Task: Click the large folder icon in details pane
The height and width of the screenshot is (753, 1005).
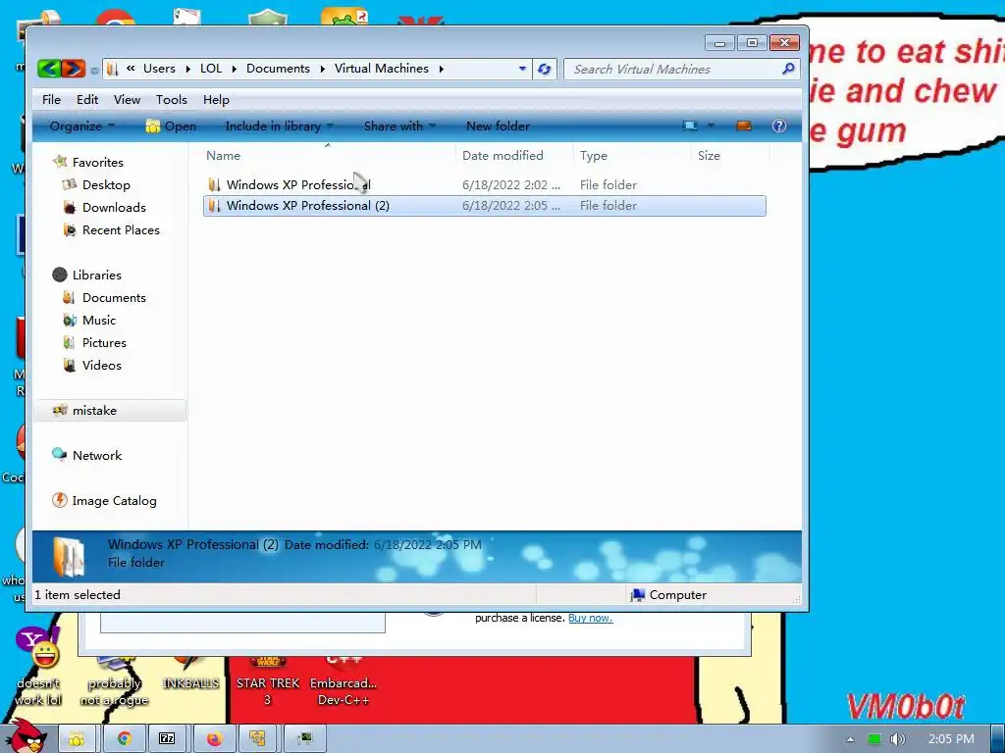Action: click(x=69, y=557)
